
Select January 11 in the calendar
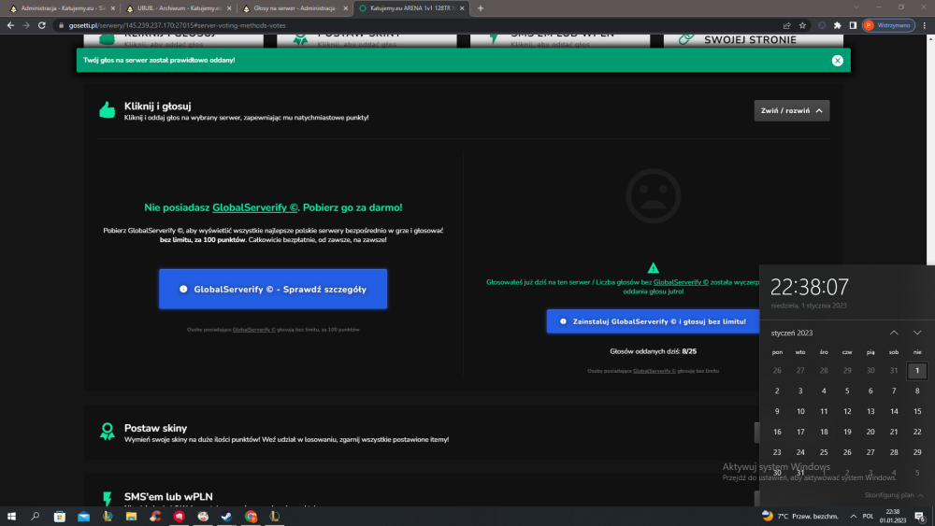click(x=824, y=411)
